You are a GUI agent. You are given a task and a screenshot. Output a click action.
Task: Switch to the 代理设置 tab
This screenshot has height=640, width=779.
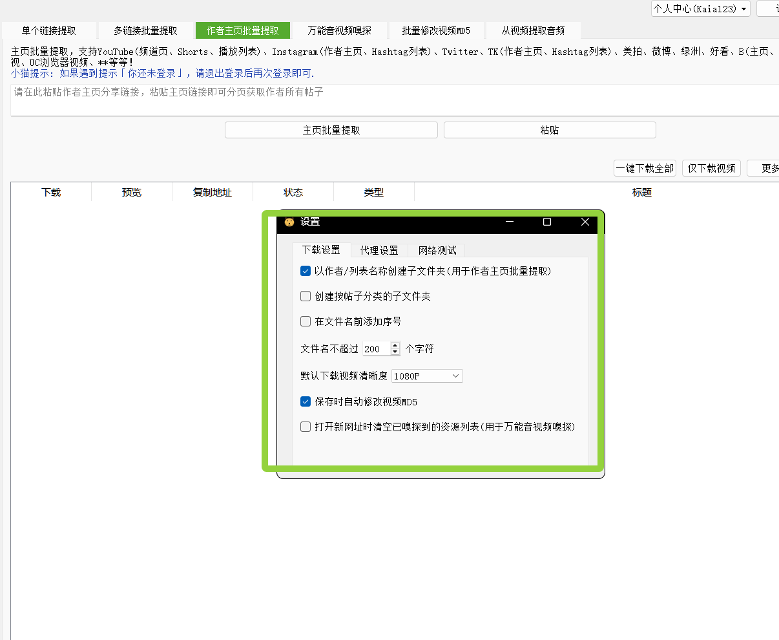pos(379,250)
